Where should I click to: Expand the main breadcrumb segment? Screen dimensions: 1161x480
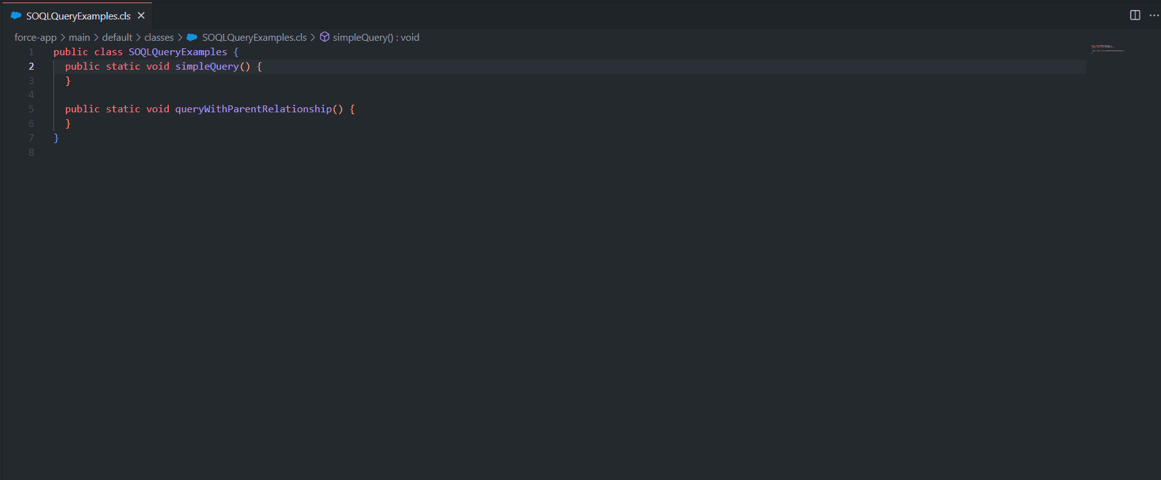(x=79, y=38)
